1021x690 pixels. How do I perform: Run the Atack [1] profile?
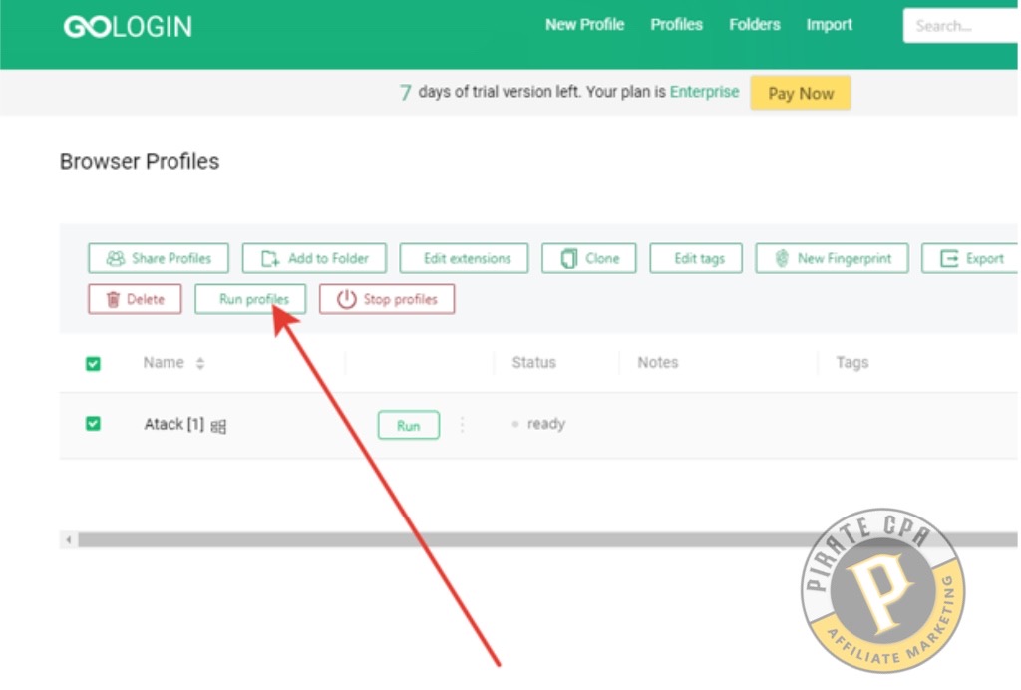coord(408,425)
